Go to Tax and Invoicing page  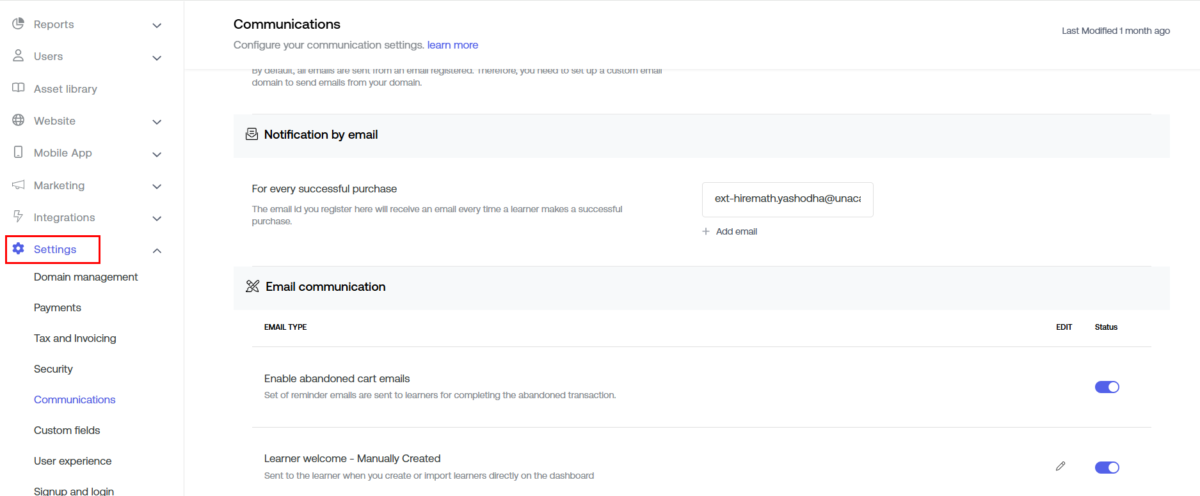(x=75, y=339)
